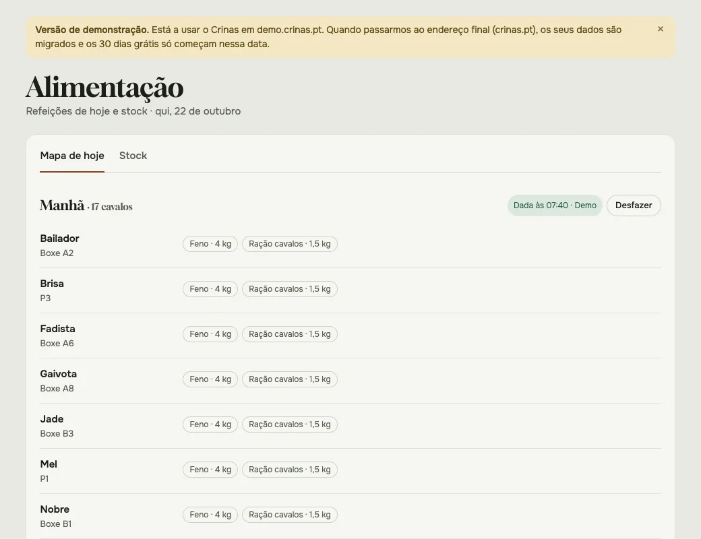This screenshot has height=539, width=701.
Task: Click the horse name Nobre
Action: point(55,509)
